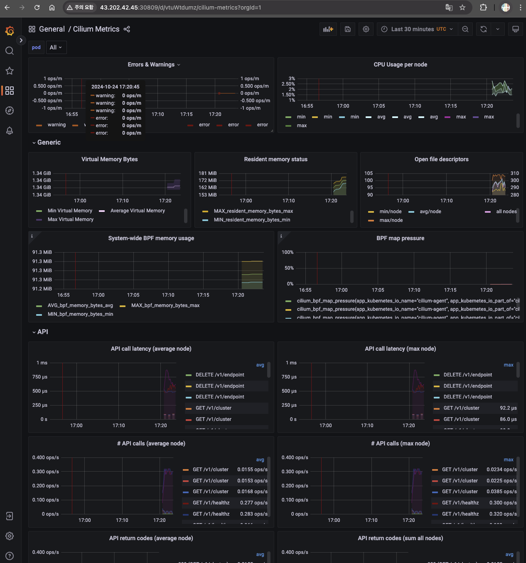Open dashboard settings gear icon
This screenshot has height=563, width=526.
tap(366, 29)
